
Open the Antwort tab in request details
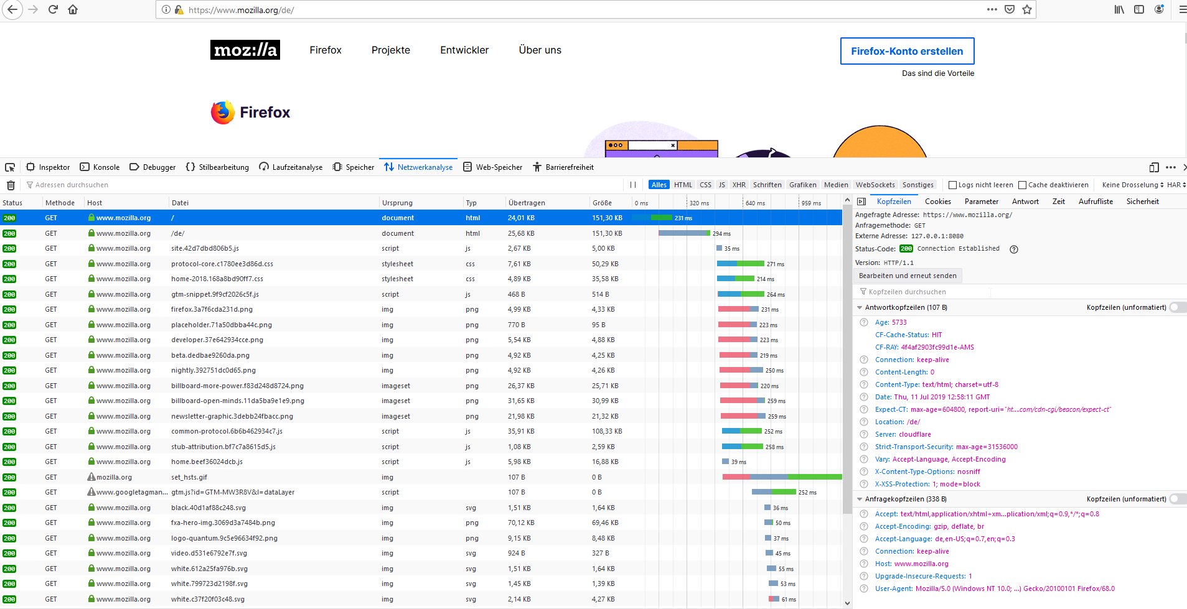click(x=1025, y=202)
